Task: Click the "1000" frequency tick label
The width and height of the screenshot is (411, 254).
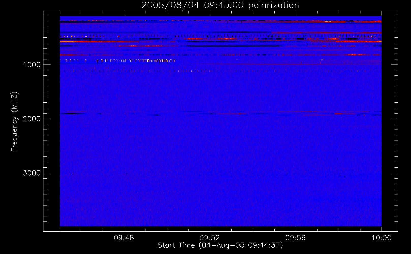Action: point(32,65)
